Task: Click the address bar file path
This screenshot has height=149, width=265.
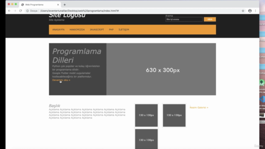Action: click(x=79, y=11)
